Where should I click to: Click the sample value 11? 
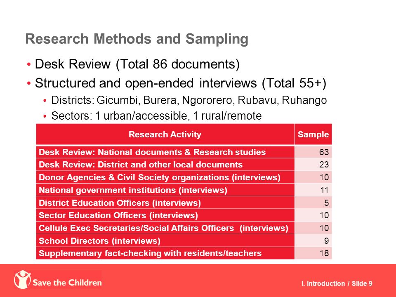324,190
